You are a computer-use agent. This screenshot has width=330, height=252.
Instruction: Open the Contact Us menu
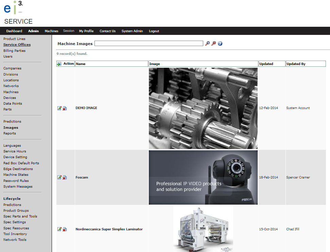(107, 31)
